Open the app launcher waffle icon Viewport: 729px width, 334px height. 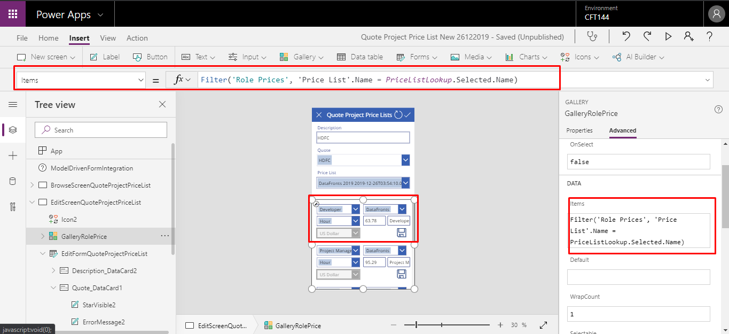[13, 14]
